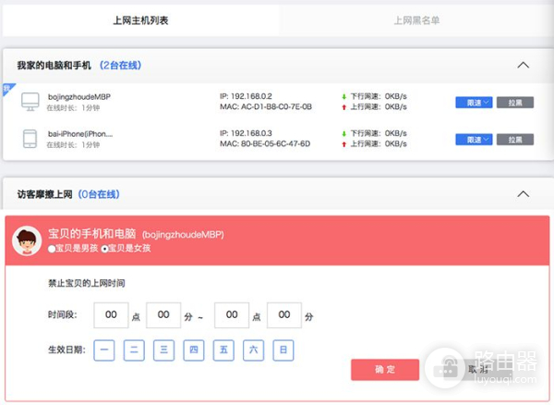Click 拉黑 button for bojingzhoudeMBP

coord(515,103)
